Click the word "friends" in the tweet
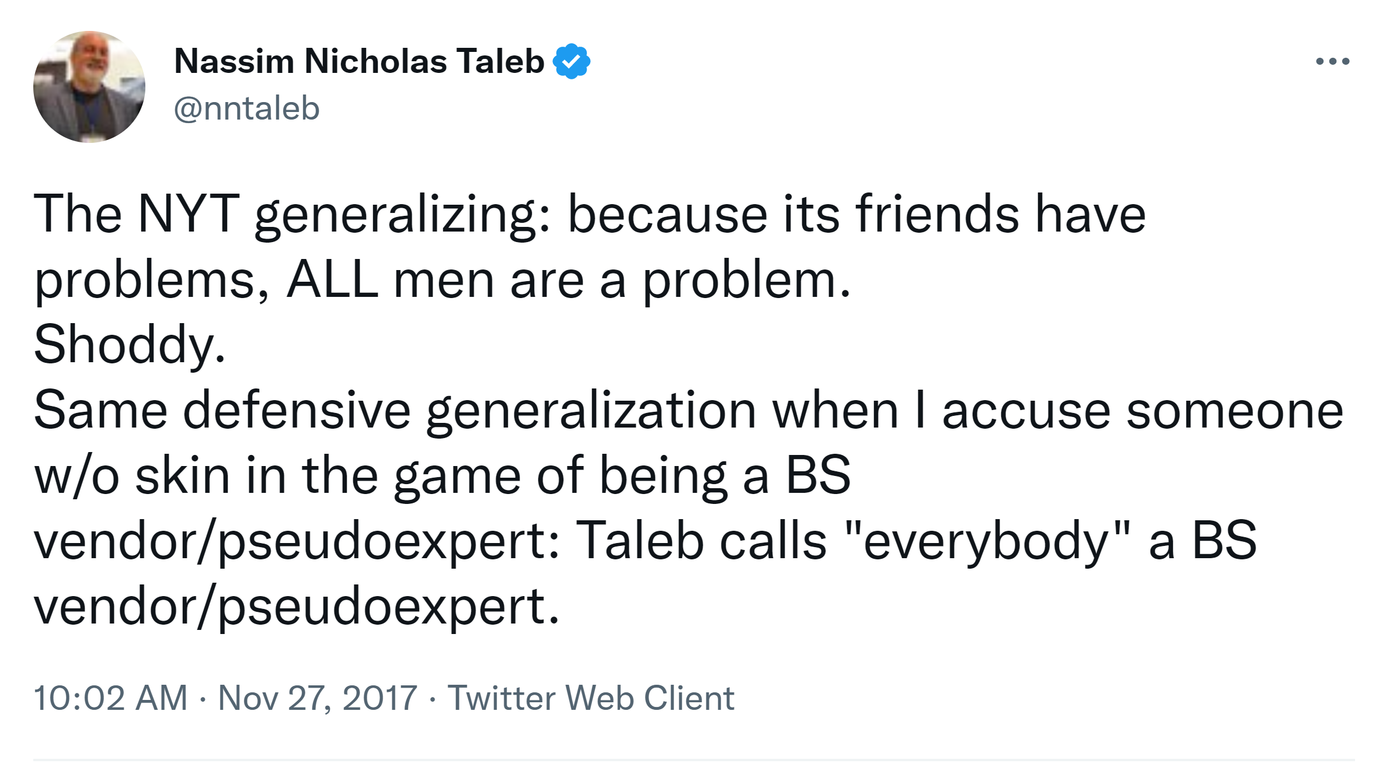This screenshot has width=1379, height=781. pyautogui.click(x=938, y=214)
